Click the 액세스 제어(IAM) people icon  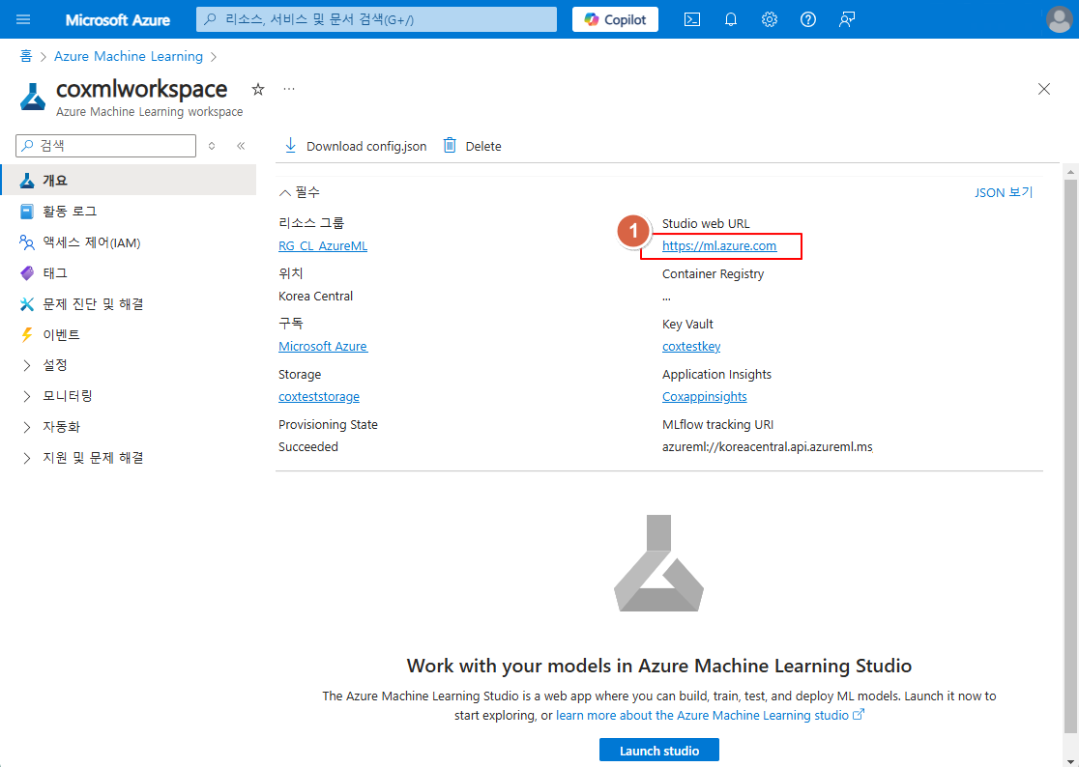pos(27,242)
